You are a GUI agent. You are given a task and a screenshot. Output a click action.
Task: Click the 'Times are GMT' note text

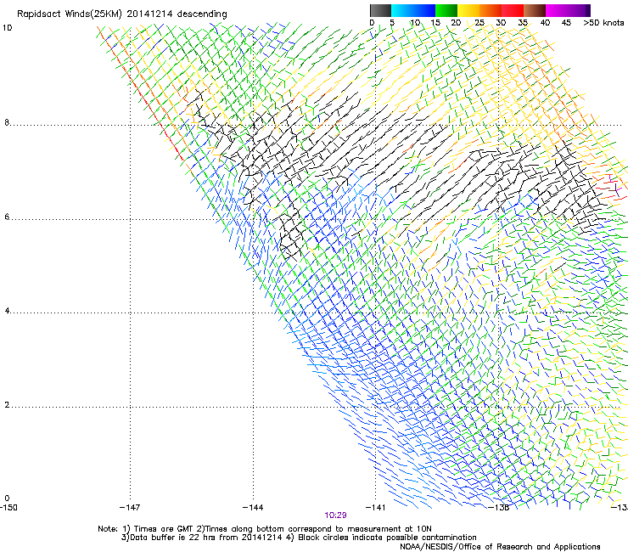click(164, 529)
